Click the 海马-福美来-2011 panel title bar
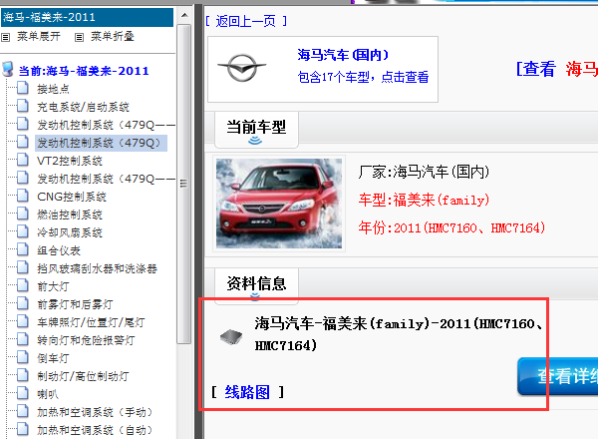This screenshot has height=439, width=598. [x=87, y=18]
